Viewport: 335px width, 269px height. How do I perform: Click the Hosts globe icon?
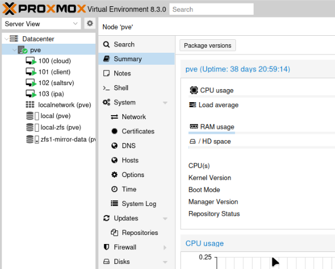point(114,160)
